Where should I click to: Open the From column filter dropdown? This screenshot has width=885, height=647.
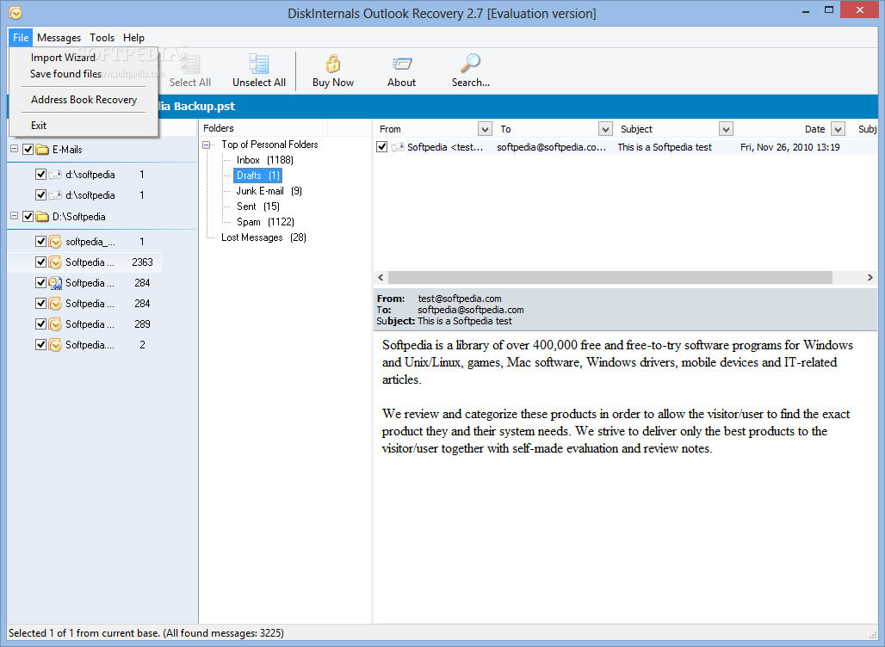point(485,129)
